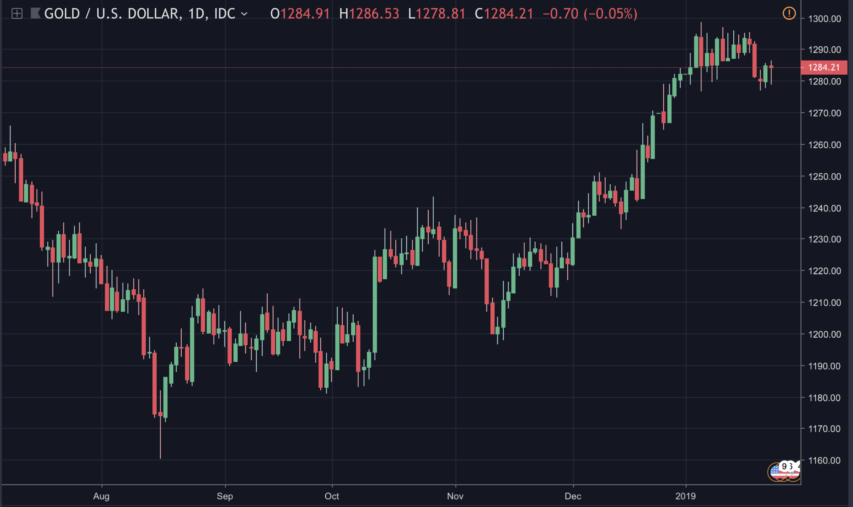Click the 1170.00 price axis label
This screenshot has width=853, height=507.
pyautogui.click(x=825, y=429)
